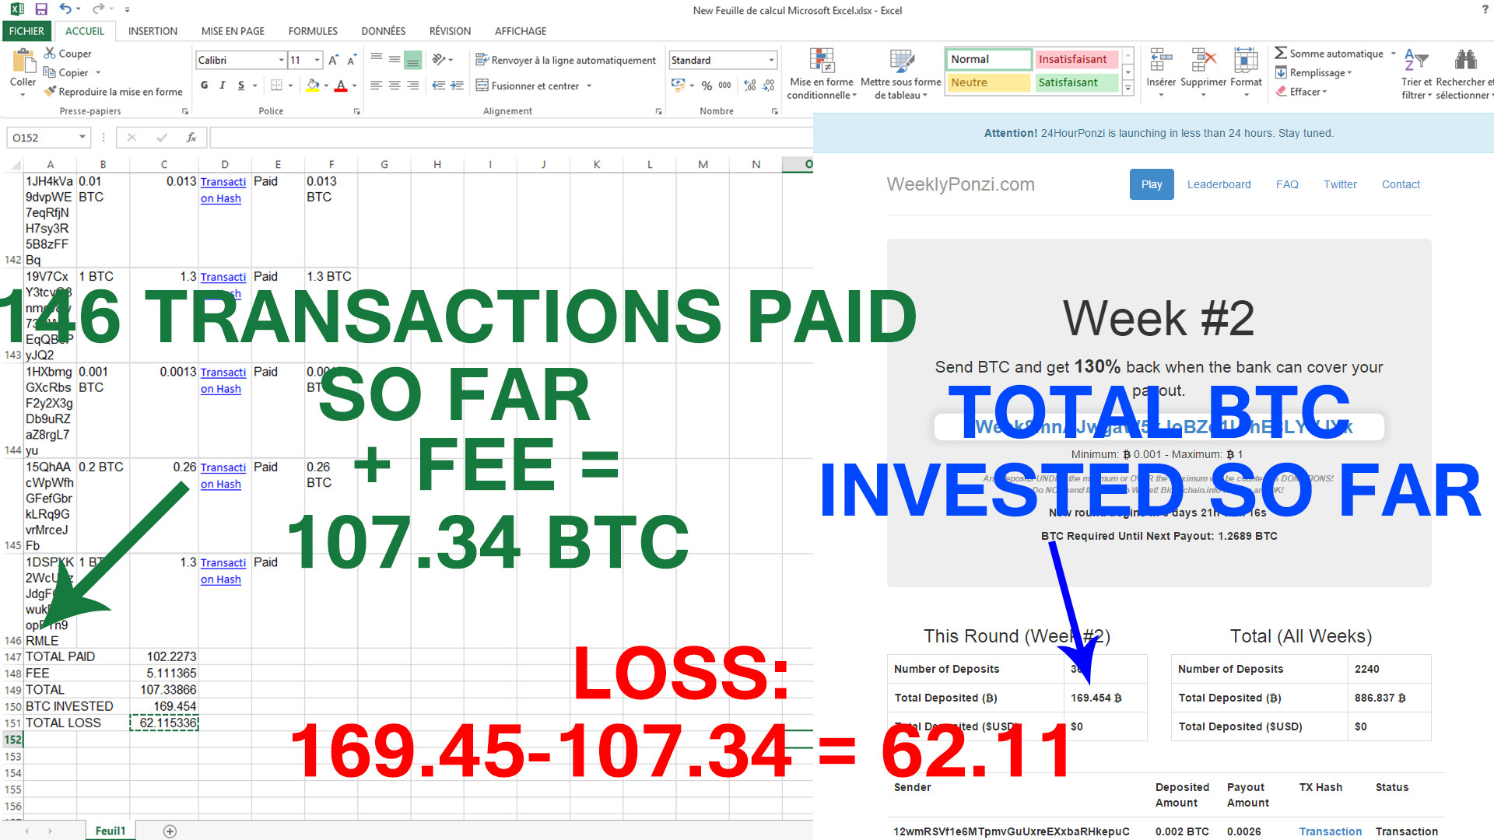Open the FICHIER tab
This screenshot has height=840, width=1494.
[26, 31]
